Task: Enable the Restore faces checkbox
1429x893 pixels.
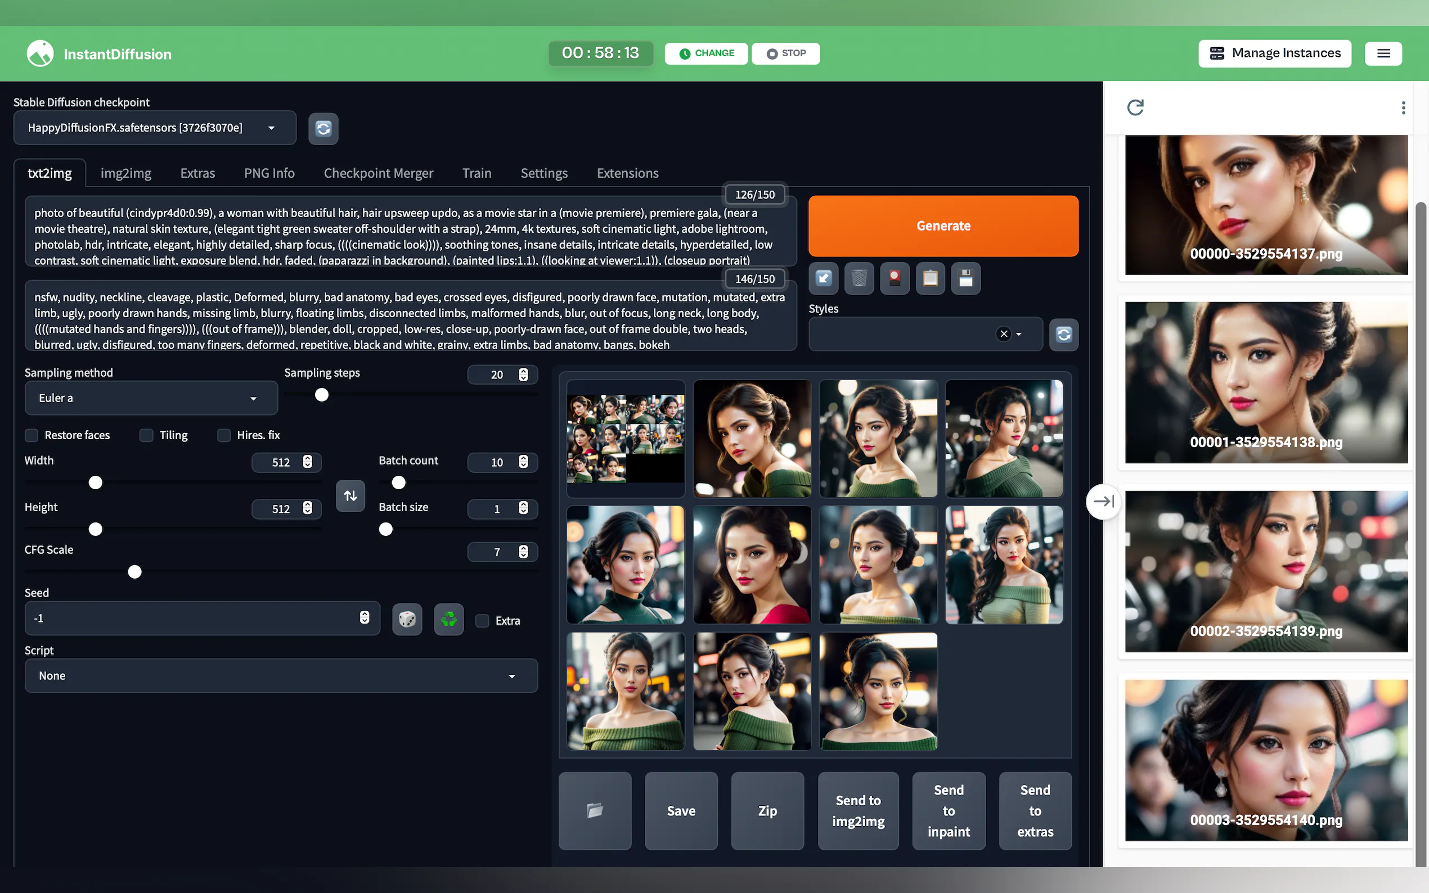Action: click(32, 435)
